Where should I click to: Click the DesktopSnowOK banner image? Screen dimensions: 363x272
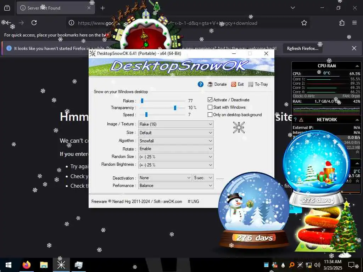[181, 67]
